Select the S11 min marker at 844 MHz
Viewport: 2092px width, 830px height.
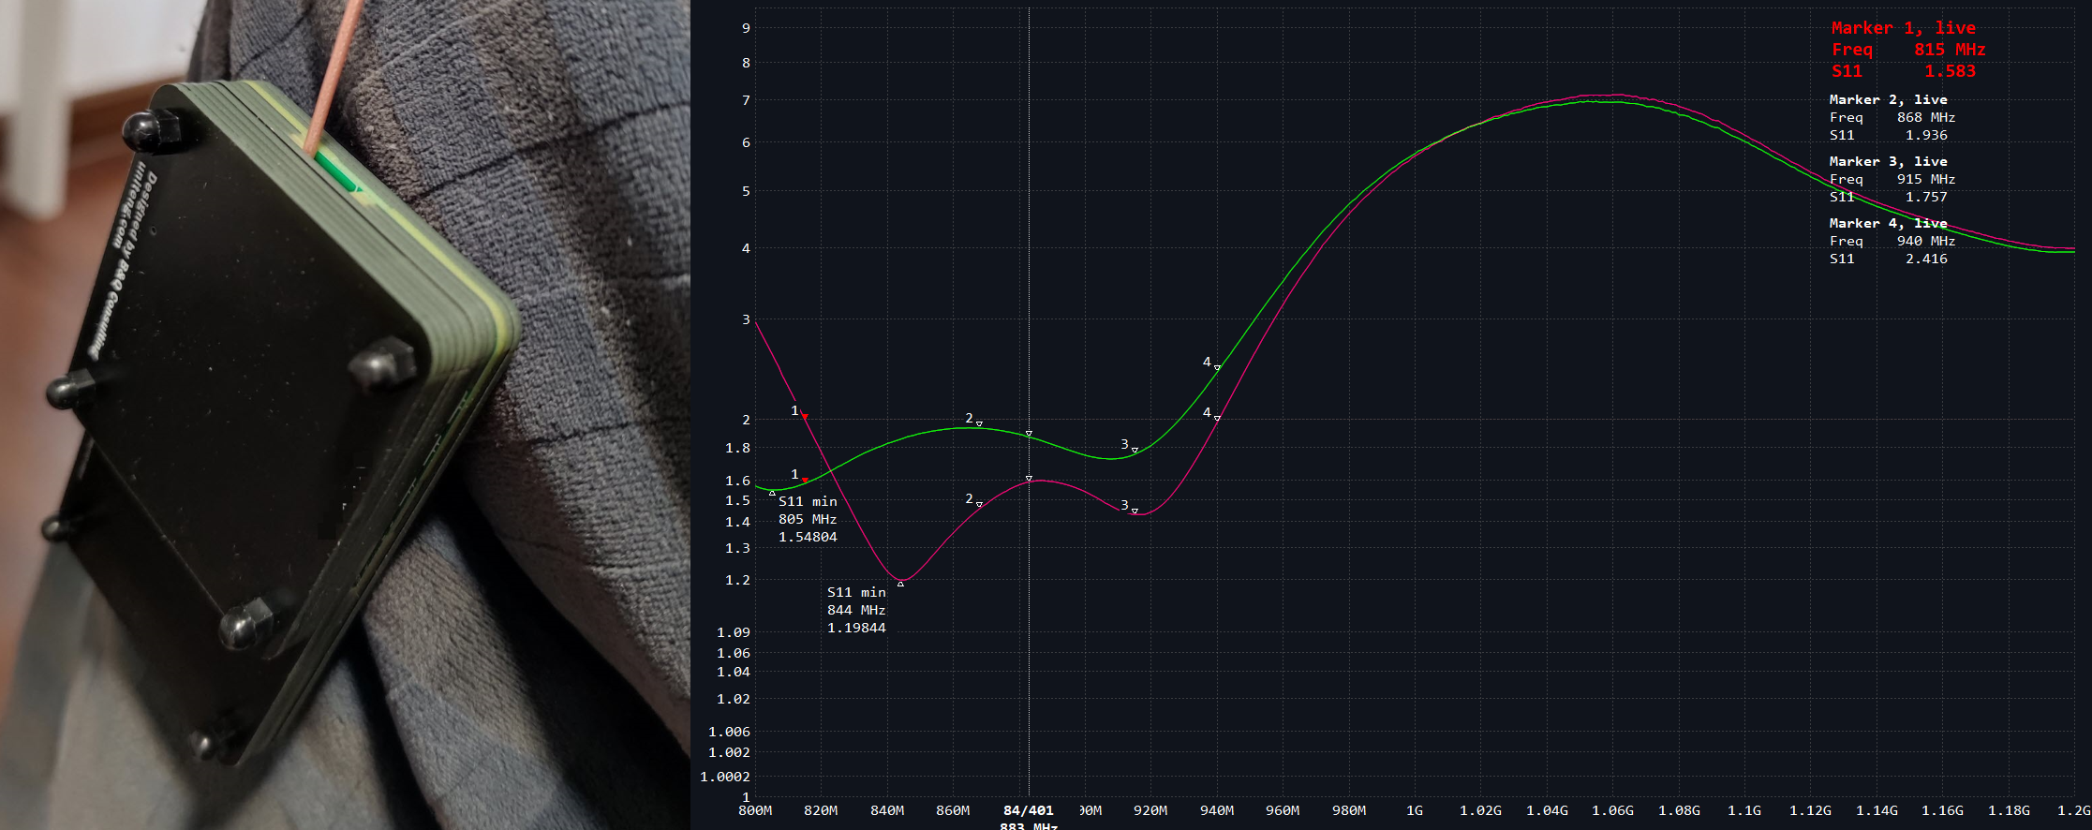coord(900,584)
